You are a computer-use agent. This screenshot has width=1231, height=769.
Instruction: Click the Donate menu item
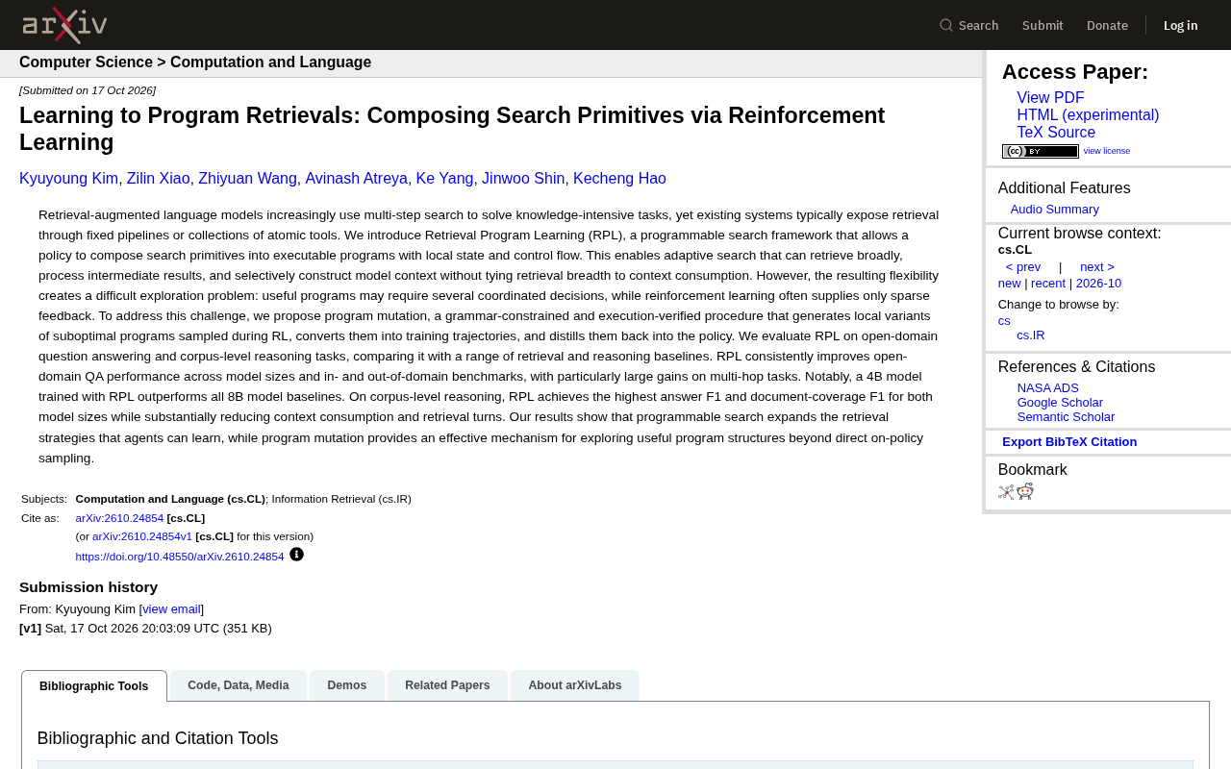click(1107, 25)
